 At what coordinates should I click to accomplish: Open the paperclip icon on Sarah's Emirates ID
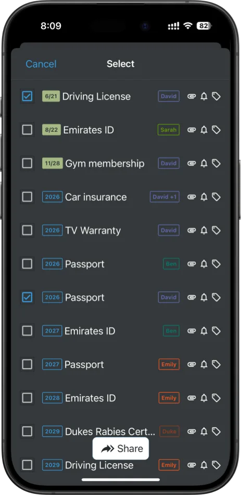tap(192, 130)
